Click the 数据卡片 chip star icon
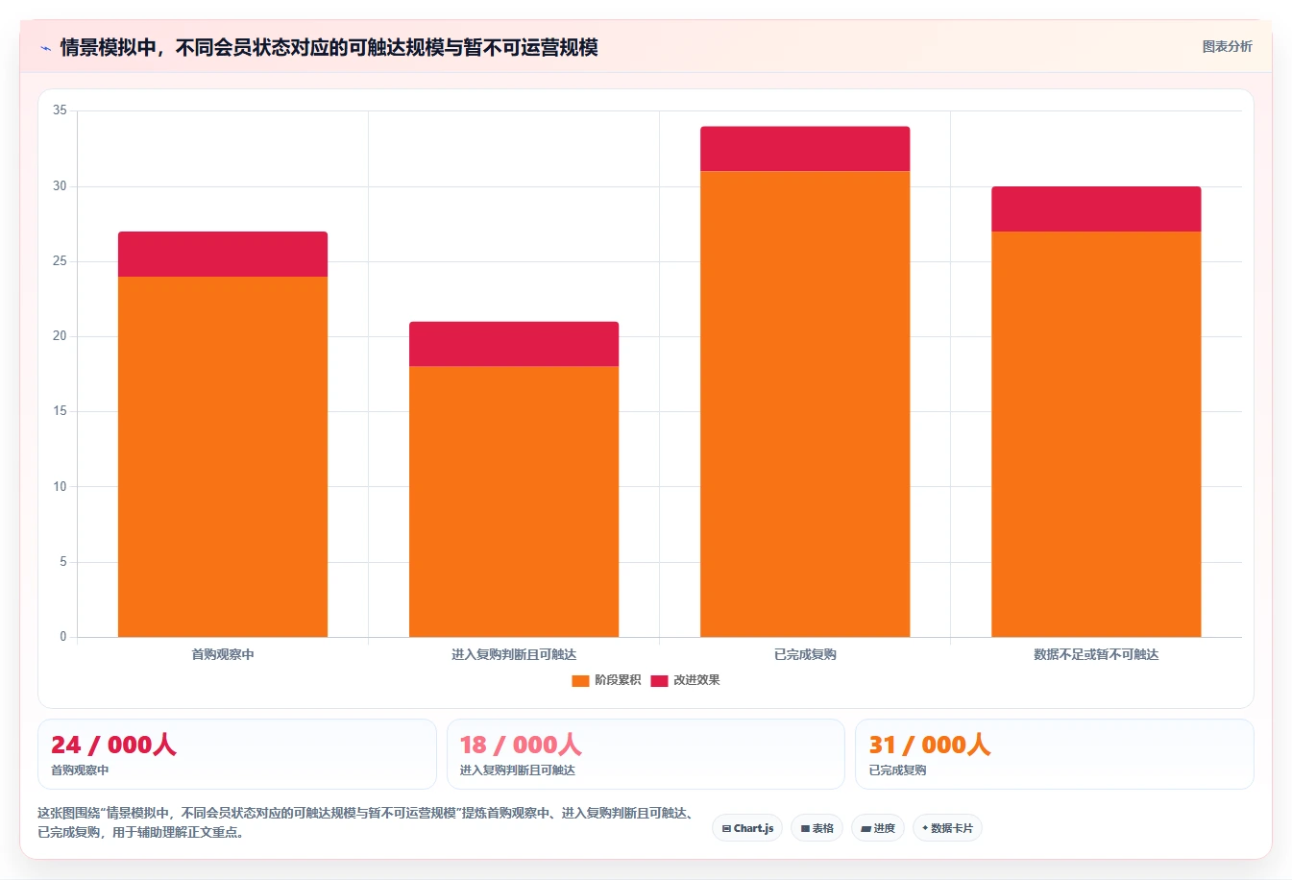This screenshot has height=880, width=1292. pyautogui.click(x=925, y=828)
